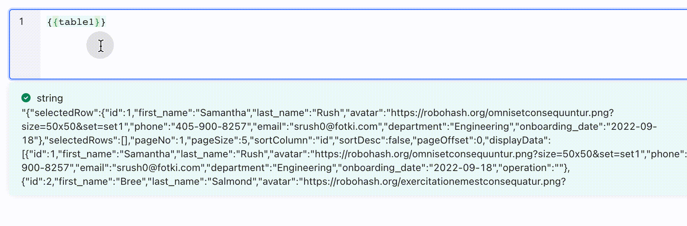Click the opening curly braces before table1

coord(52,22)
